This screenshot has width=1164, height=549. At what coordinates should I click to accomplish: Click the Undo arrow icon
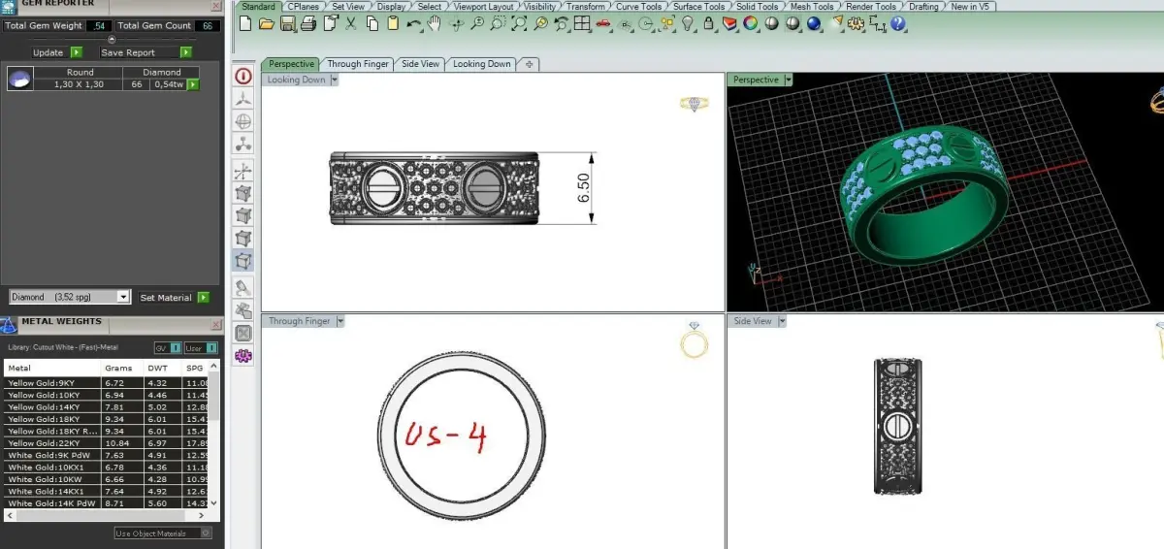[413, 23]
